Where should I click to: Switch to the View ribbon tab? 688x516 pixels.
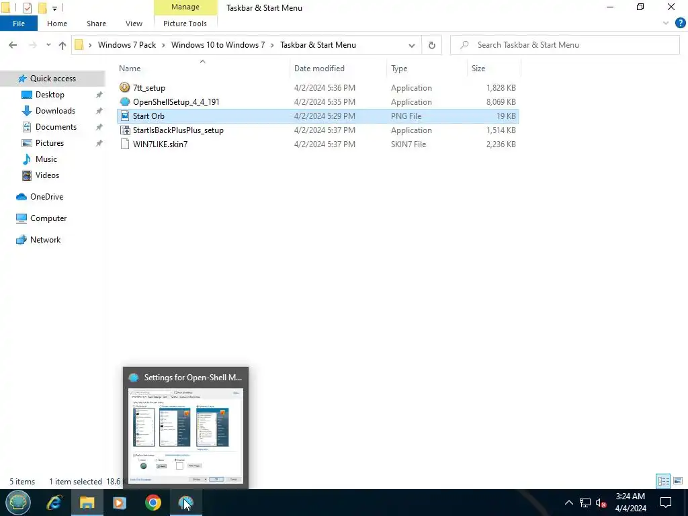pyautogui.click(x=134, y=24)
